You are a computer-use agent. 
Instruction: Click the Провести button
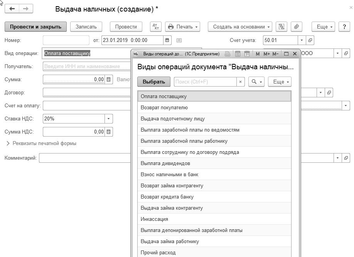[126, 27]
